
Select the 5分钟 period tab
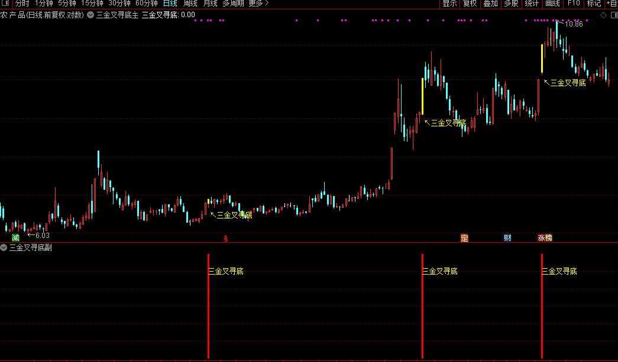coord(67,4)
